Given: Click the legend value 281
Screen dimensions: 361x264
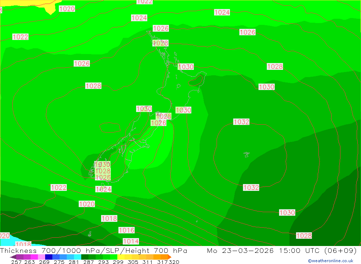Looking at the screenshot, I should 74,262.
